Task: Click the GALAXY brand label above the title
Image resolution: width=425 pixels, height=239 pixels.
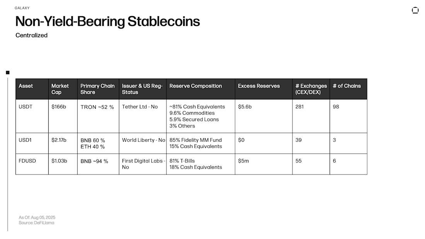Action: point(22,8)
